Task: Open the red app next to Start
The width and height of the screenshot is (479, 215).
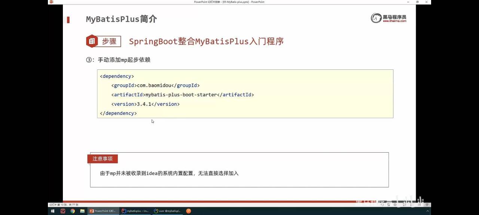Action: [63, 211]
